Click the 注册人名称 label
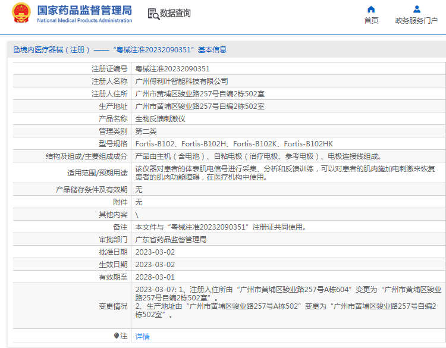446x348 pixels. click(x=109, y=81)
